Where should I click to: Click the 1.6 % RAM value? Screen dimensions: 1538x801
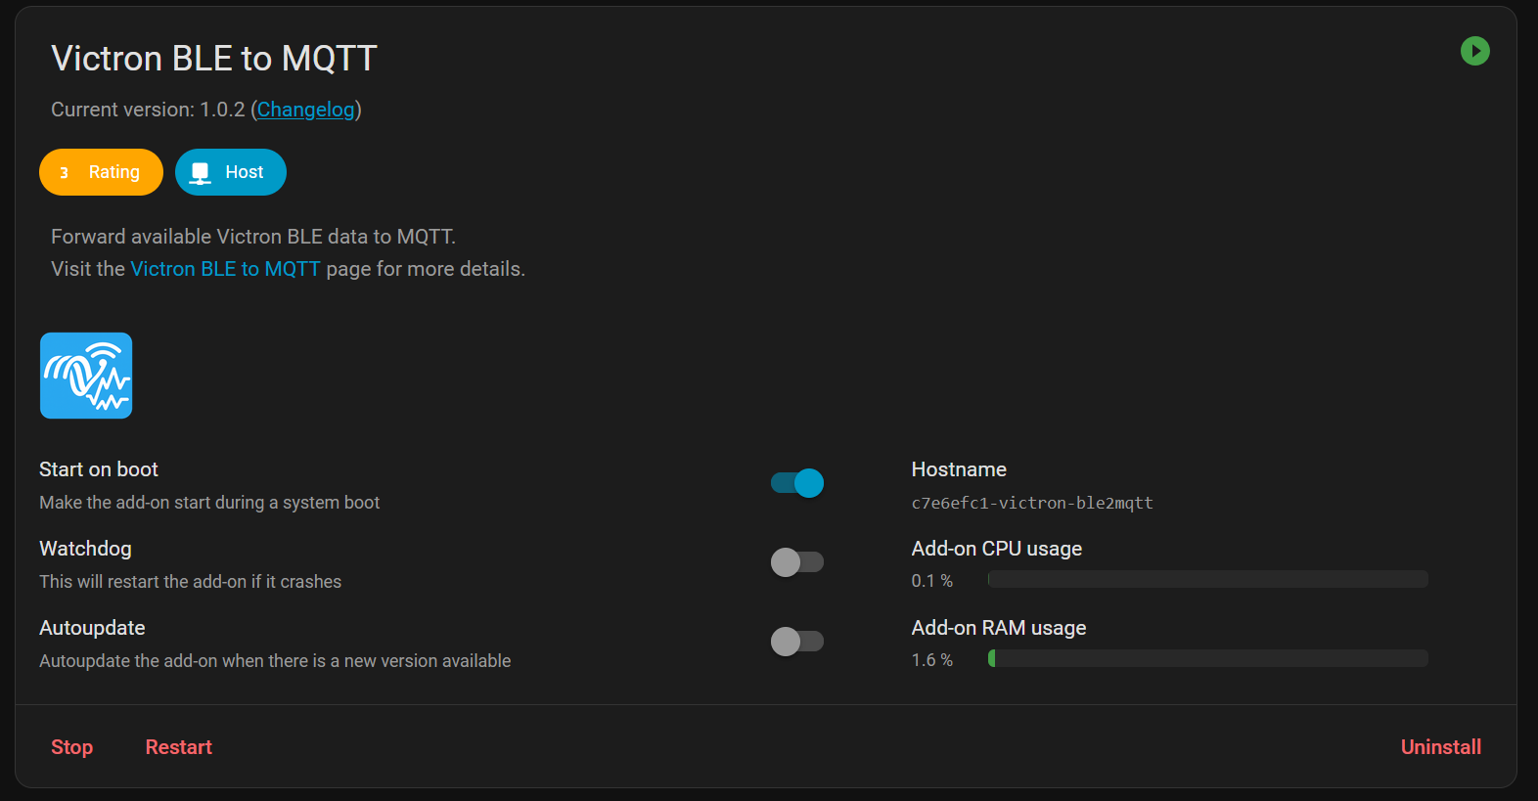[931, 660]
